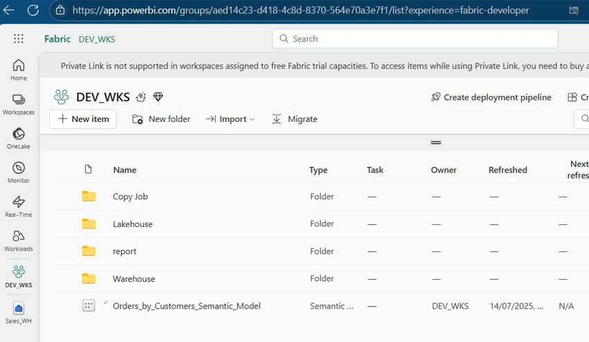
Task: Open the Orders_by_Customers_Semantic_Model item
Action: [186, 306]
